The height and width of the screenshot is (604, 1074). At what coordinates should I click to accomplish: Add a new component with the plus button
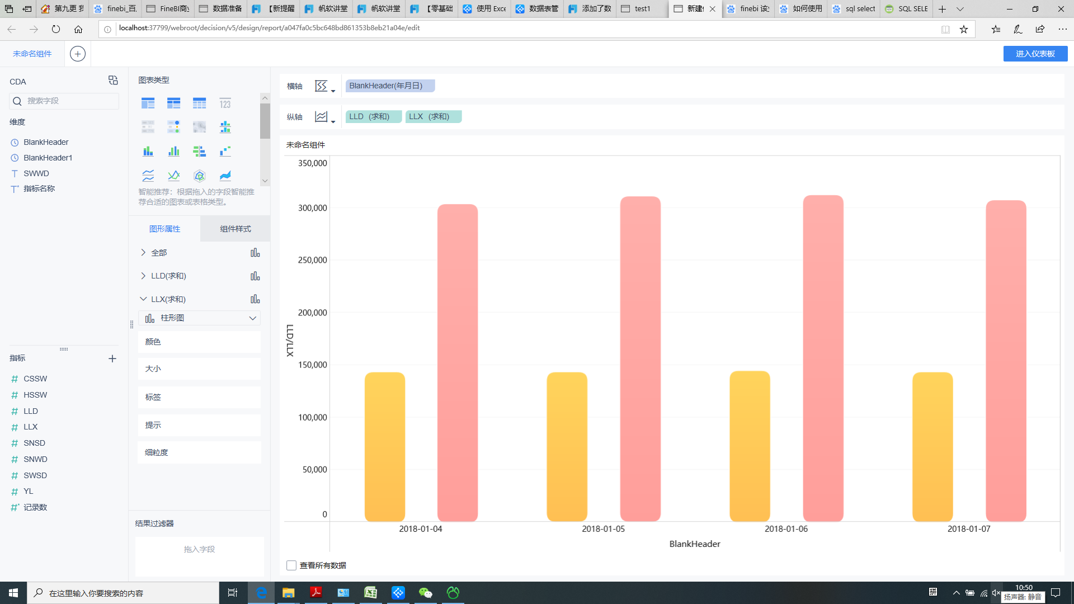click(x=78, y=54)
